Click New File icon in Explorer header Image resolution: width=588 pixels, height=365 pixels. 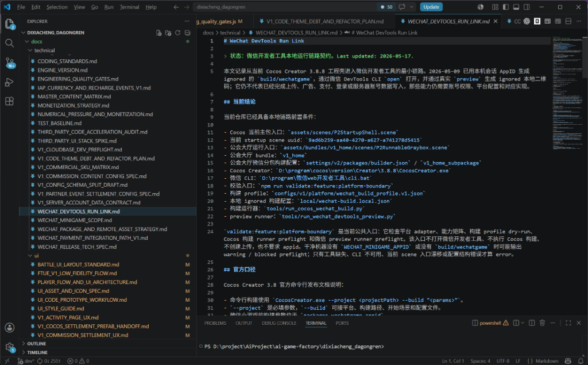(x=158, y=33)
